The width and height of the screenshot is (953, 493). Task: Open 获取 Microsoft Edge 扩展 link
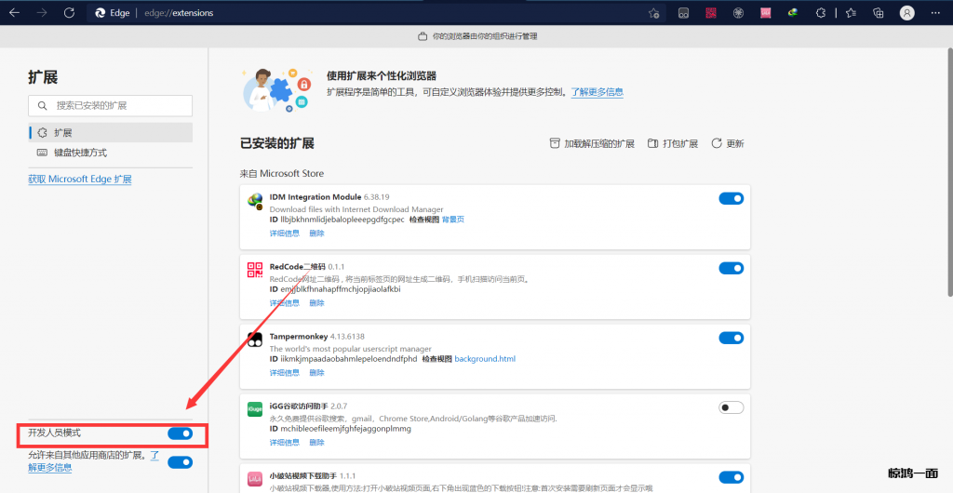[x=80, y=179]
